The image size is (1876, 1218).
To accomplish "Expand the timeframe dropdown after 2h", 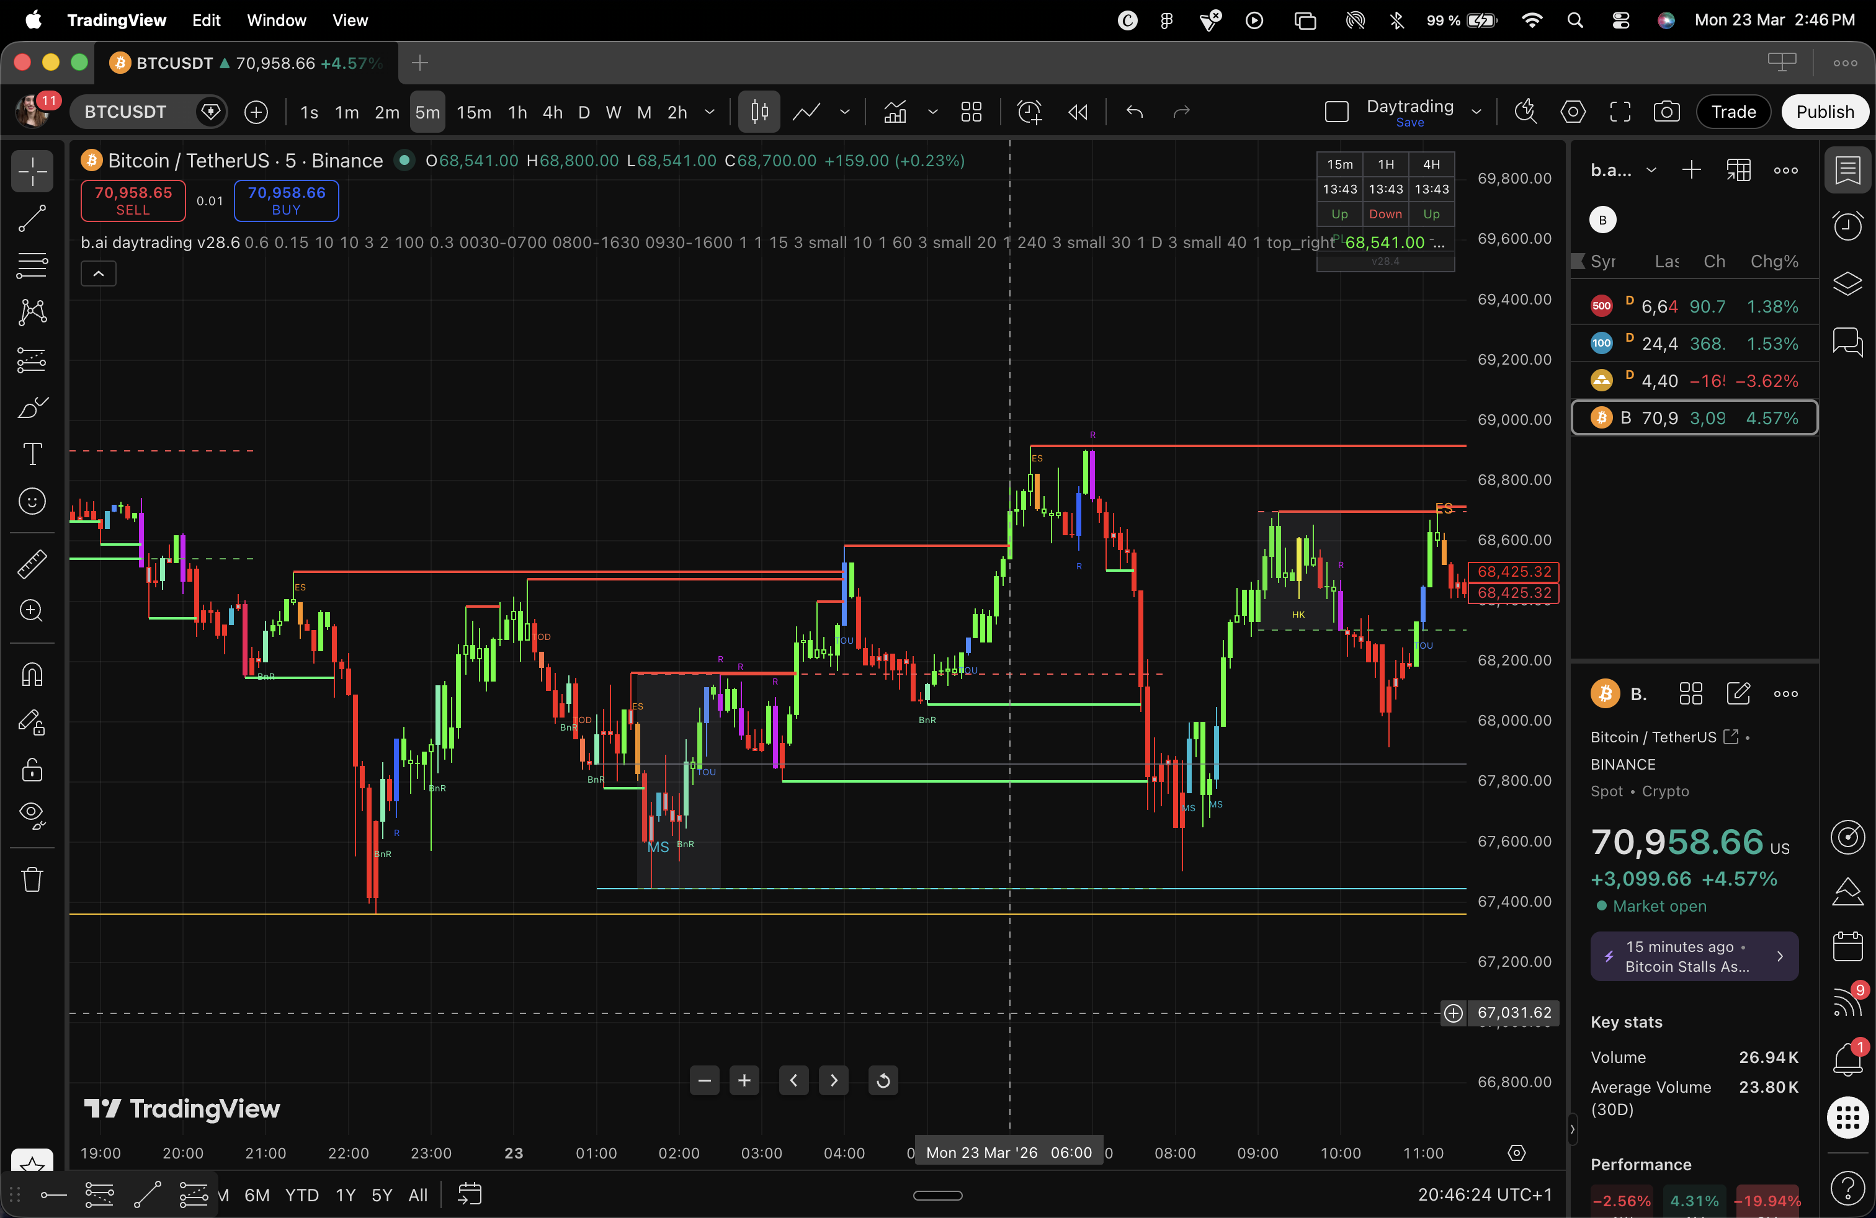I will (x=710, y=112).
